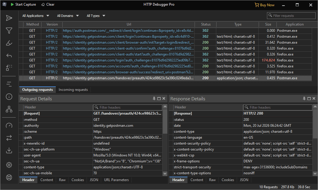This screenshot has height=190, width=318.
Task: Select the browser-auth/success request URL
Action: [x=128, y=72]
